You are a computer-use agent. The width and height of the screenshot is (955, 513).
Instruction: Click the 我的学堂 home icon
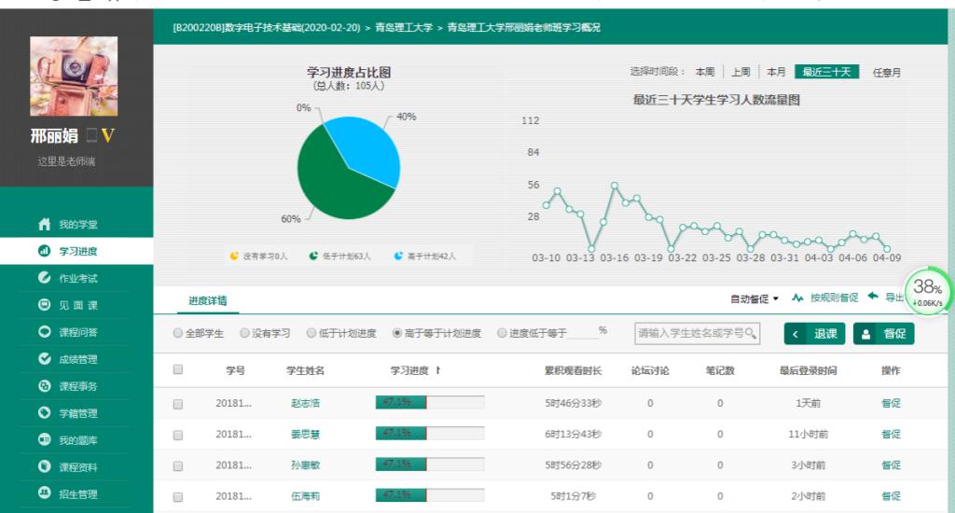tap(43, 225)
